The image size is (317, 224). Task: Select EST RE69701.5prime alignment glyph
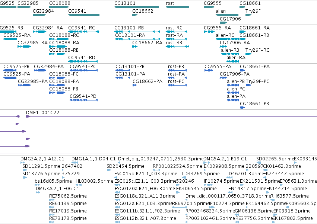tap(179, 207)
